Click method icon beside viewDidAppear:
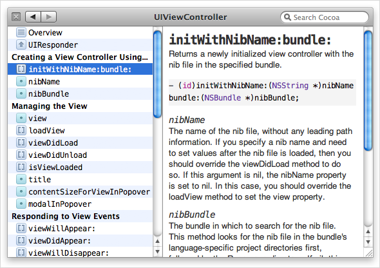380x268 pixels. 21,240
